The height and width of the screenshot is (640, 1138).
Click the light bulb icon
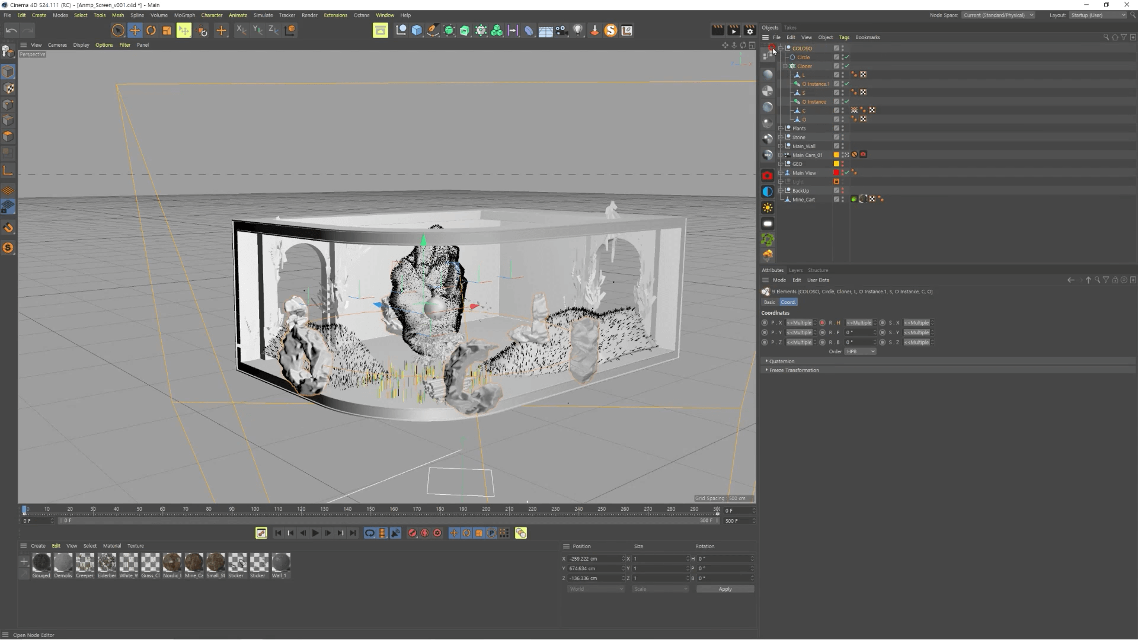[578, 30]
